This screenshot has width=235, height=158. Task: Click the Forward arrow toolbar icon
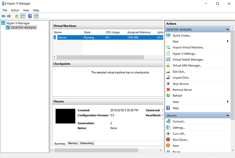tap(9, 16)
